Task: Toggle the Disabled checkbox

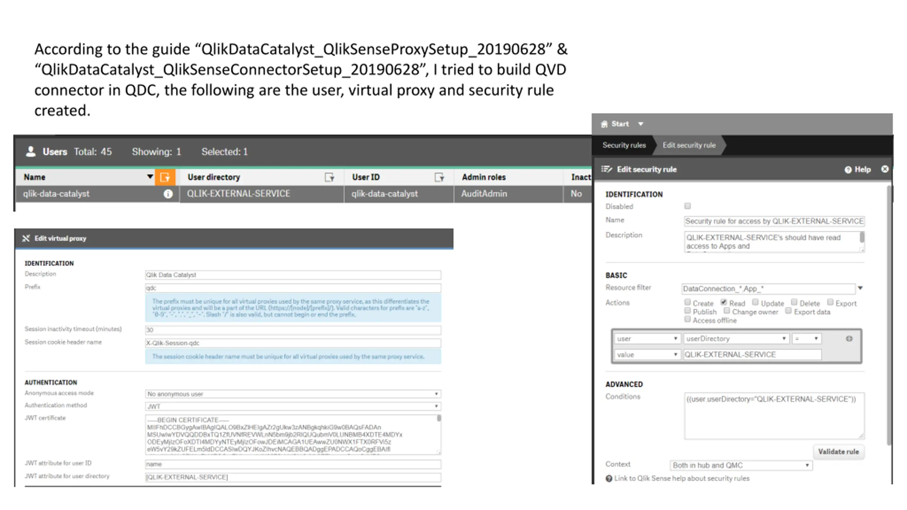Action: [688, 206]
